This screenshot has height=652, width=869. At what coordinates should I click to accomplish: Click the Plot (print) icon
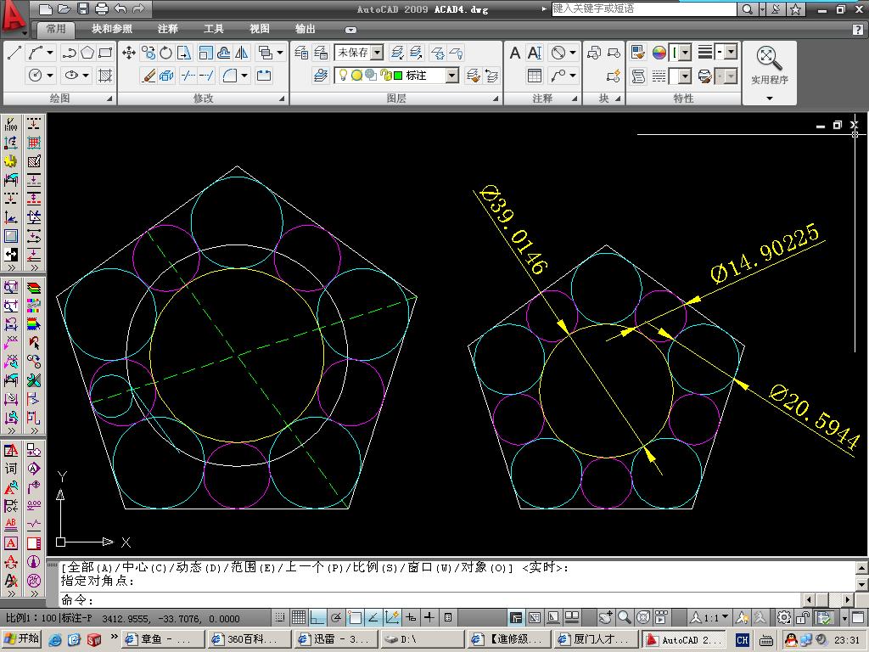[x=102, y=8]
